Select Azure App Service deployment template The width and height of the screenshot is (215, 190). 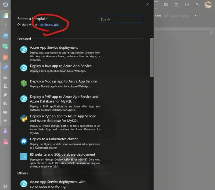pyautogui.click(x=54, y=48)
